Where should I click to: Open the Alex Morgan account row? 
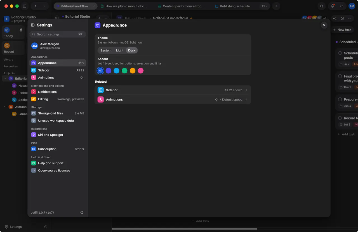58,46
